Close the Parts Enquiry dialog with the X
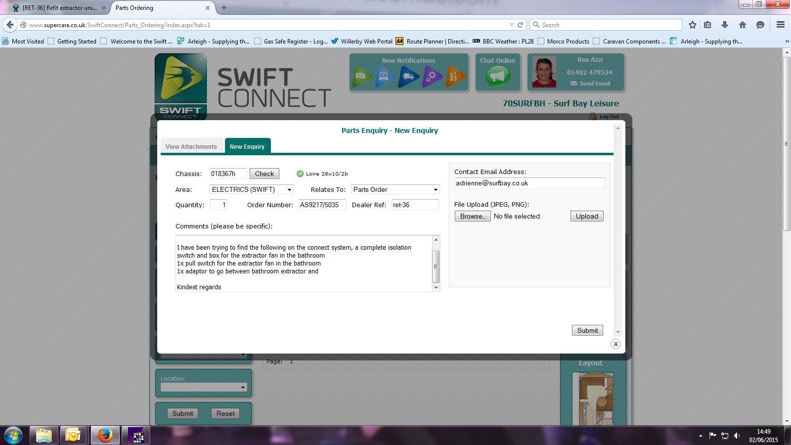791x445 pixels. click(x=615, y=344)
